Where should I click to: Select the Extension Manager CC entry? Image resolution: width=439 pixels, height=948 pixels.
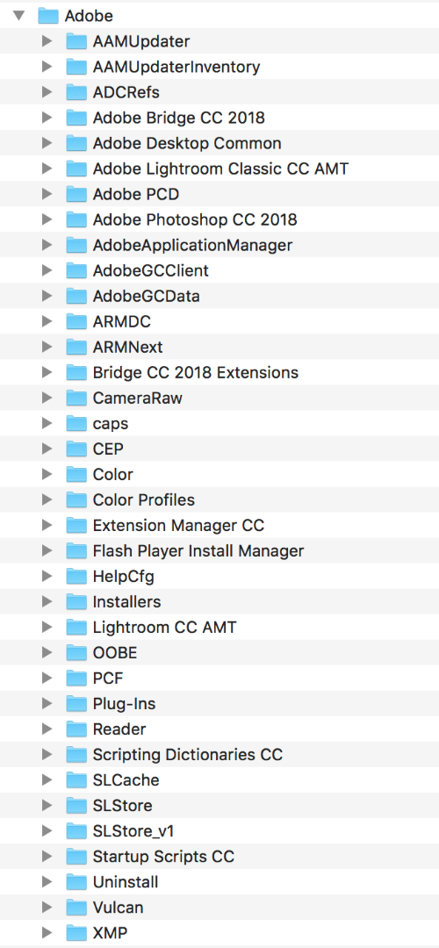point(178,526)
